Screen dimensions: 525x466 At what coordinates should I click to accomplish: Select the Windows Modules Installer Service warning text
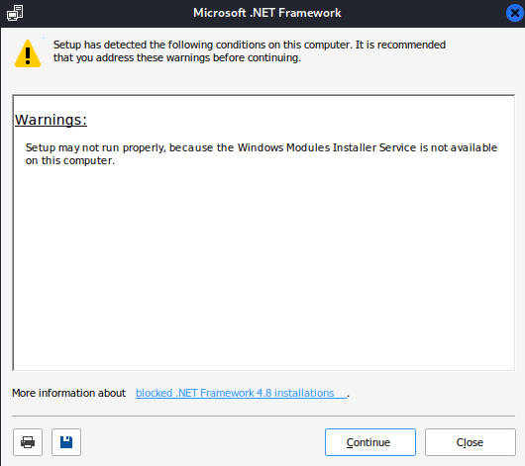pyautogui.click(x=262, y=154)
